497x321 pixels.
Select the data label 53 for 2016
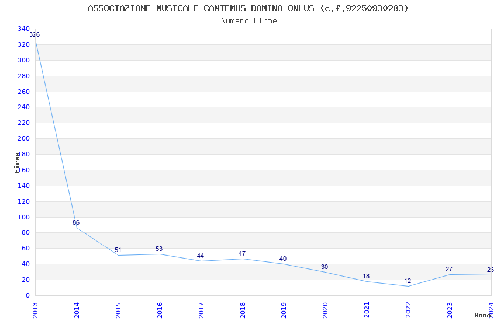pos(159,249)
